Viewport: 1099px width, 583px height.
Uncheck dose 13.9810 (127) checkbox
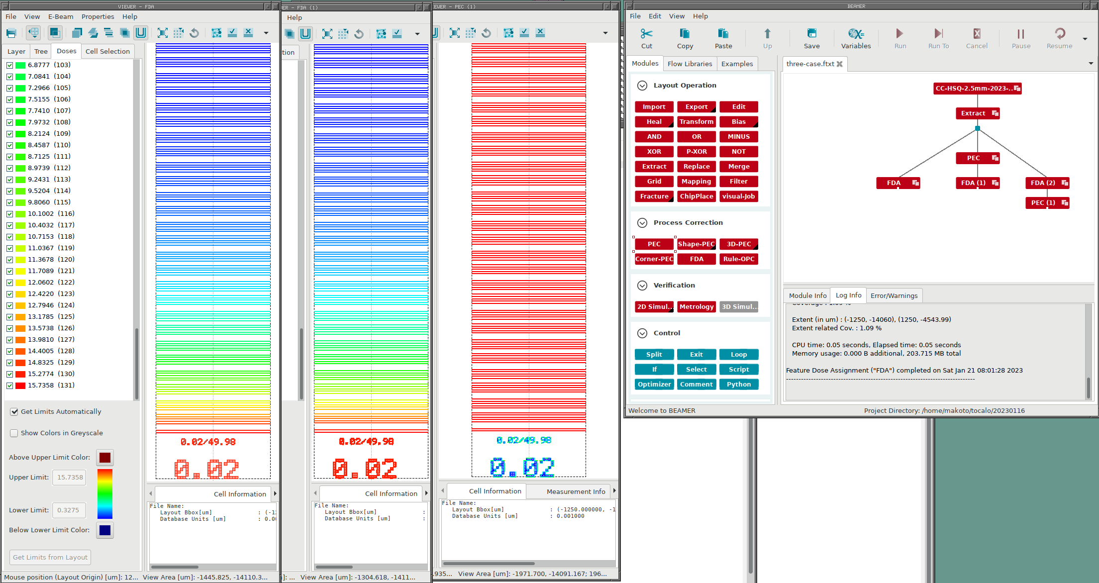pos(9,340)
